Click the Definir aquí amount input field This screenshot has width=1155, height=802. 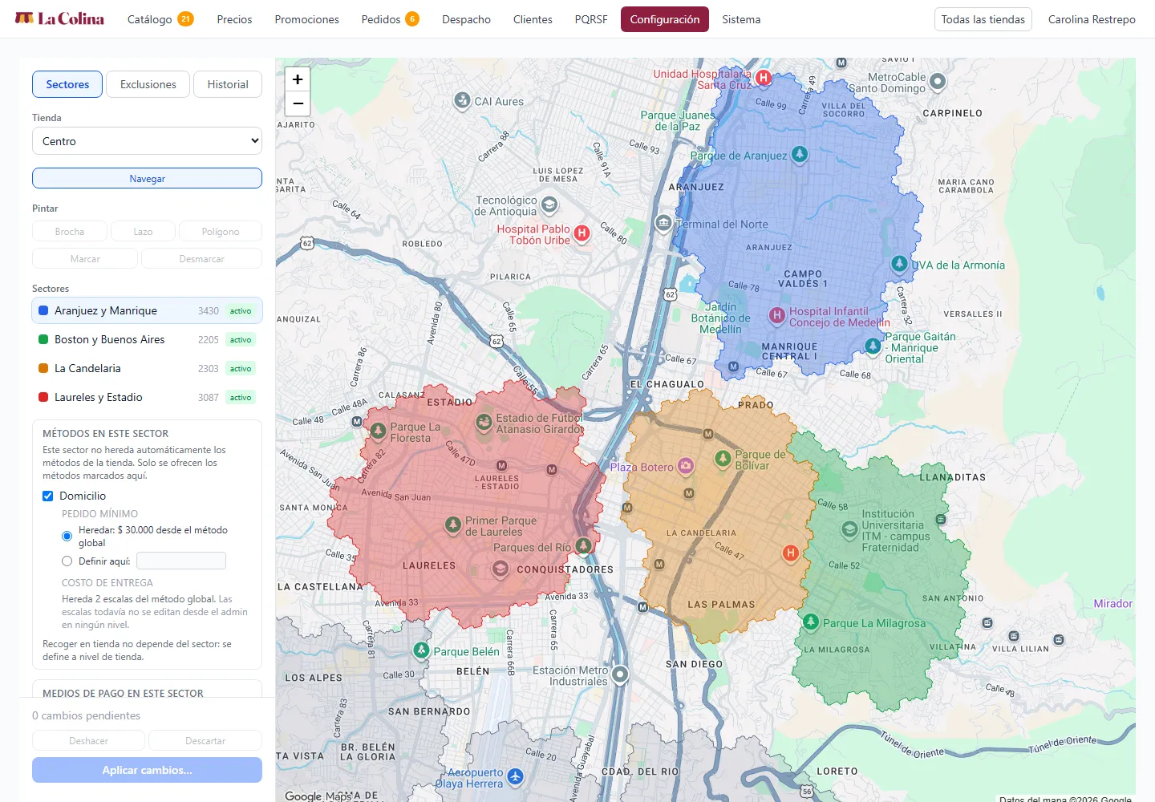point(181,561)
